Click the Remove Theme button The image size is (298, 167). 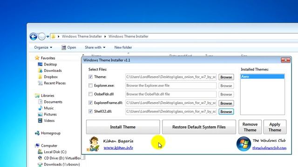point(250,127)
